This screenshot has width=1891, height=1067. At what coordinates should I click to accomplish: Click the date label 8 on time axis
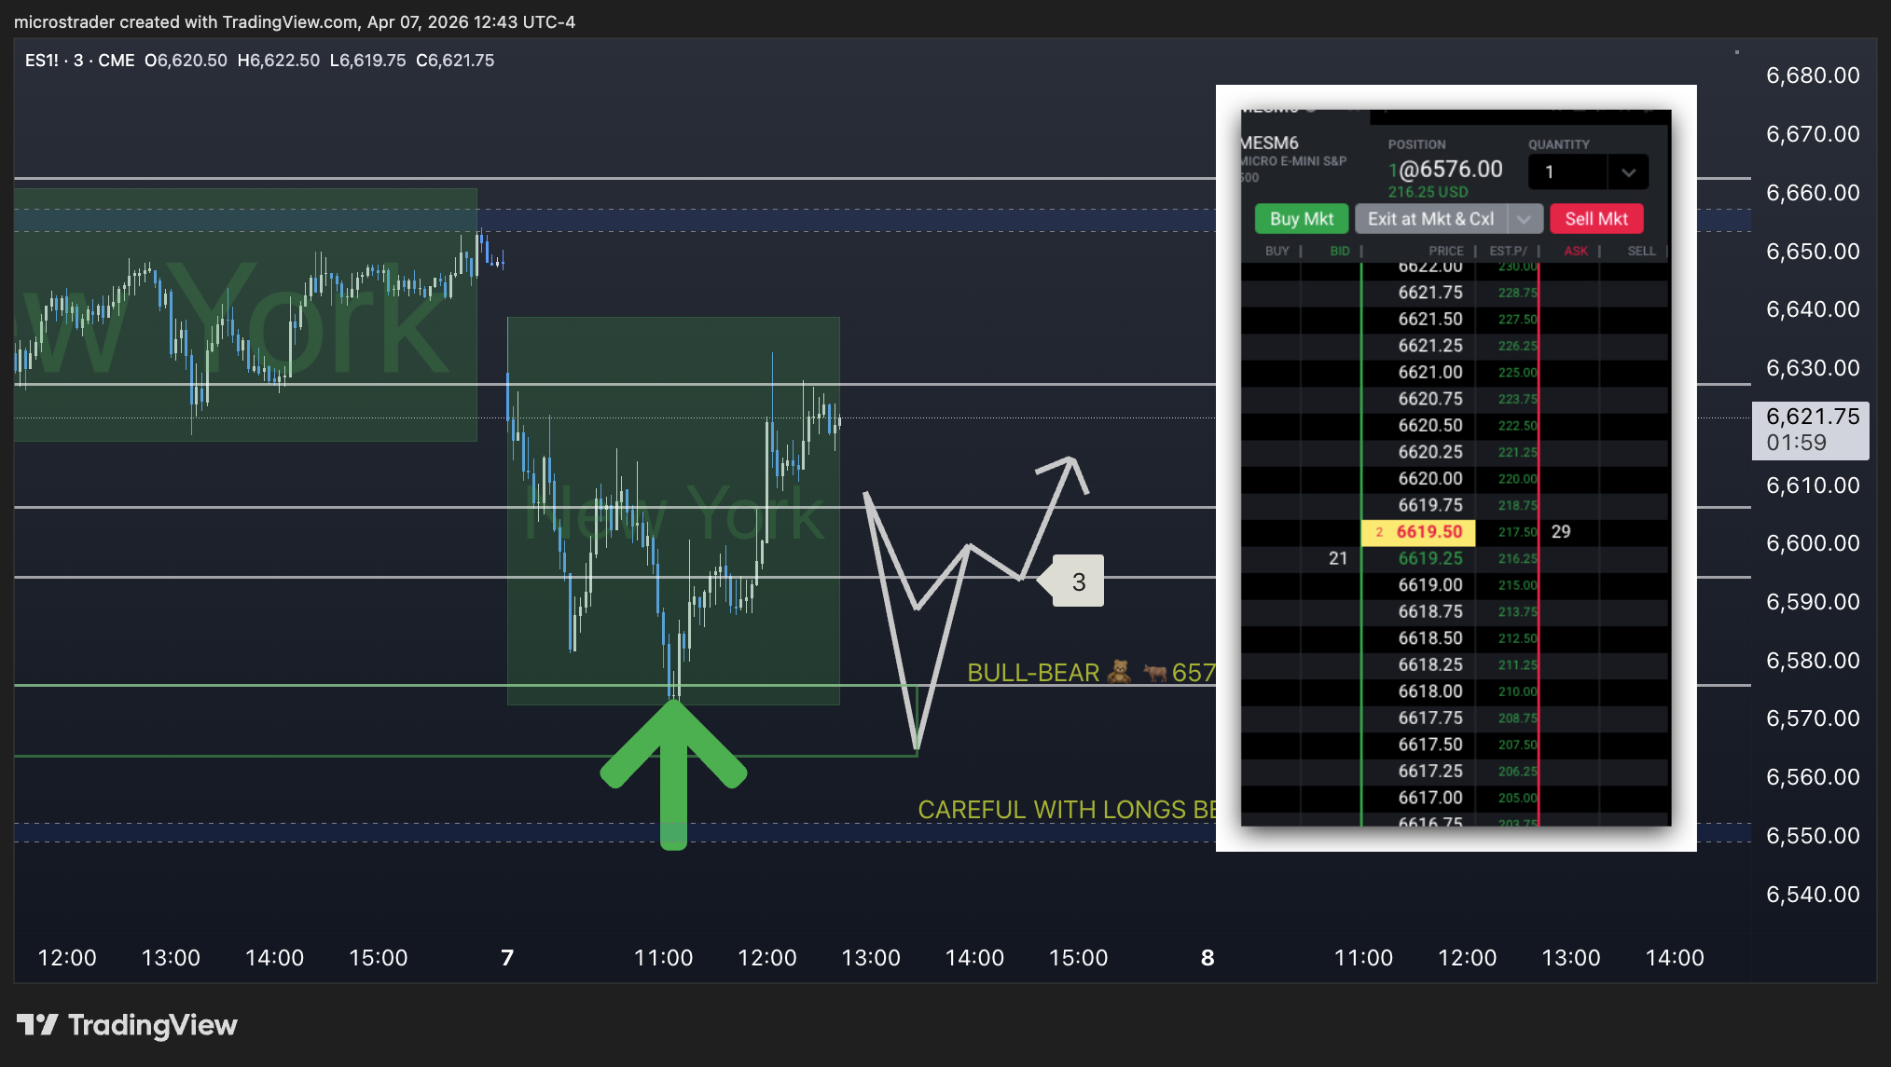(x=1208, y=958)
